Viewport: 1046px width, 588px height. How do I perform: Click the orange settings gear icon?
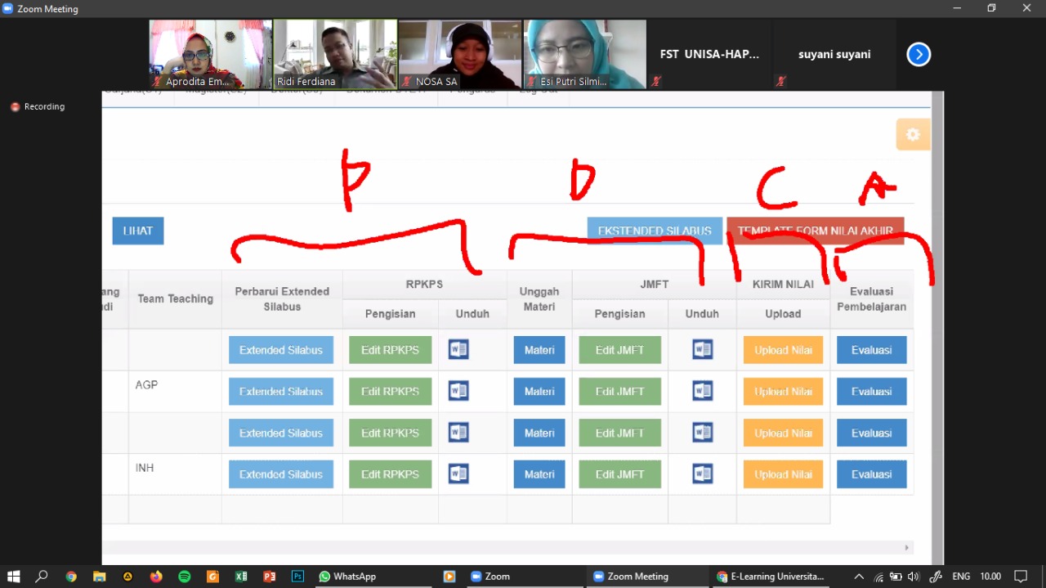pyautogui.click(x=913, y=135)
